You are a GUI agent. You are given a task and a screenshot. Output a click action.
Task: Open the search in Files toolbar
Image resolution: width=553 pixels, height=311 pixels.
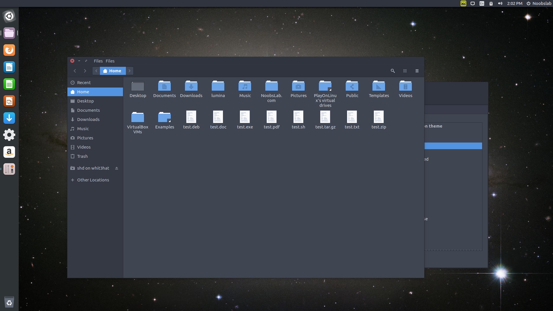(393, 71)
